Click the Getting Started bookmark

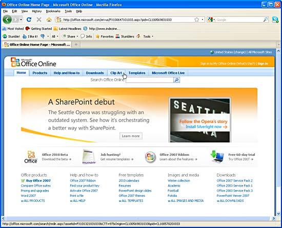(x=38, y=29)
